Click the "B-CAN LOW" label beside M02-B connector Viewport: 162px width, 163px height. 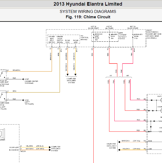[x=14, y=147]
